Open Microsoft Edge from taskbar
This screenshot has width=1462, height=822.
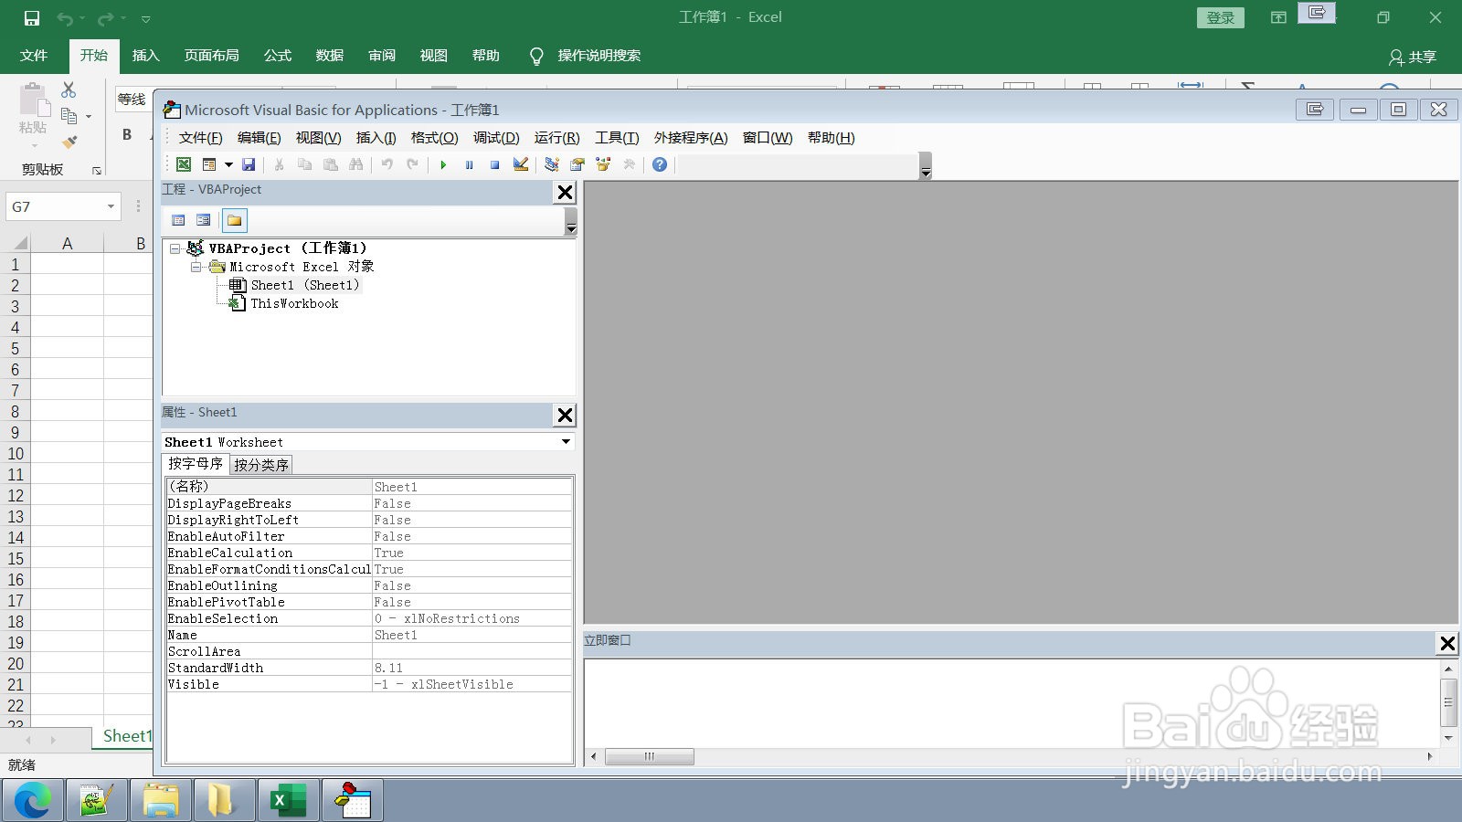click(33, 801)
